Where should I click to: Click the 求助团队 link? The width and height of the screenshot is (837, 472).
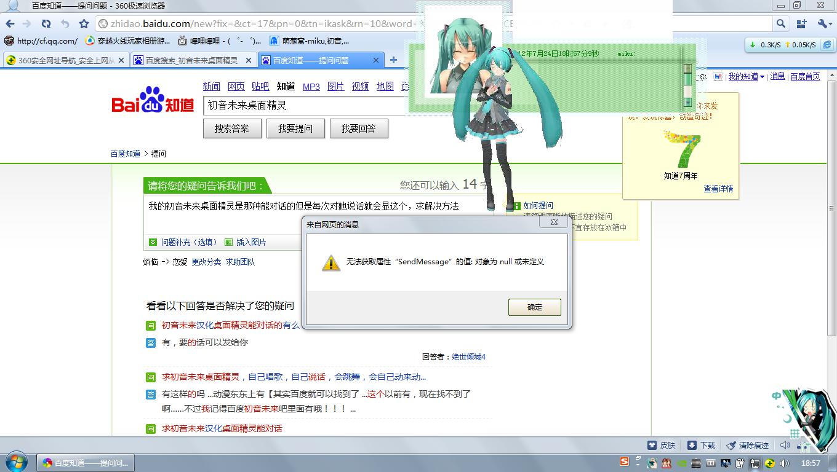point(240,262)
